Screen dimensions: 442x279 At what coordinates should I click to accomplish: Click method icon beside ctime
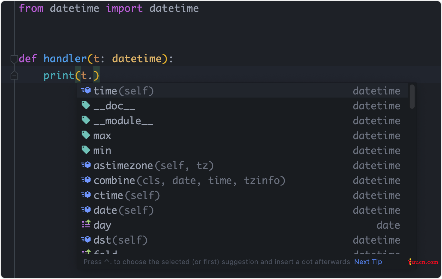click(x=86, y=194)
